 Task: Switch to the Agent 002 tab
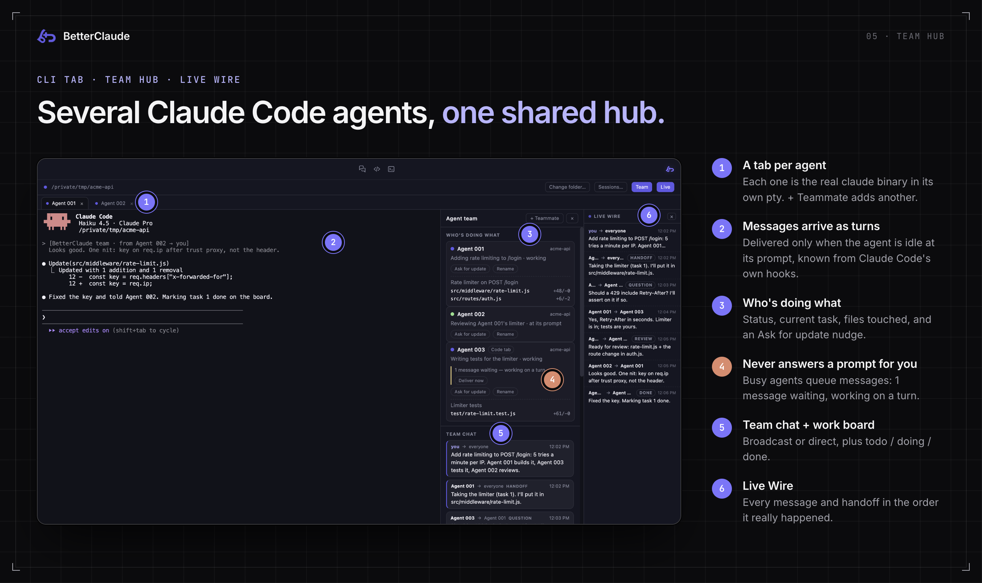113,204
